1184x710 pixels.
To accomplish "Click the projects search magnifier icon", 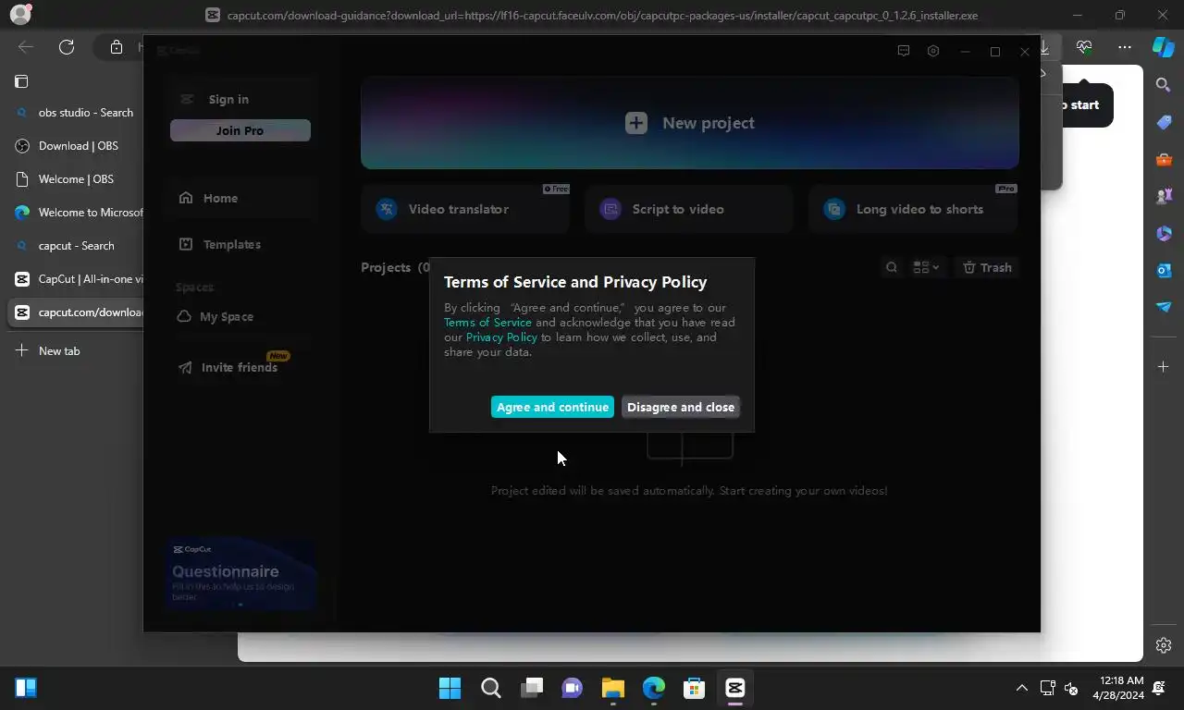I will 892,267.
